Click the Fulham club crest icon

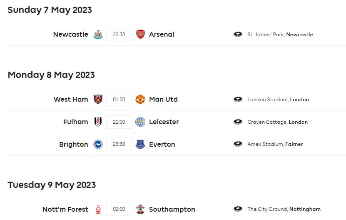98,122
